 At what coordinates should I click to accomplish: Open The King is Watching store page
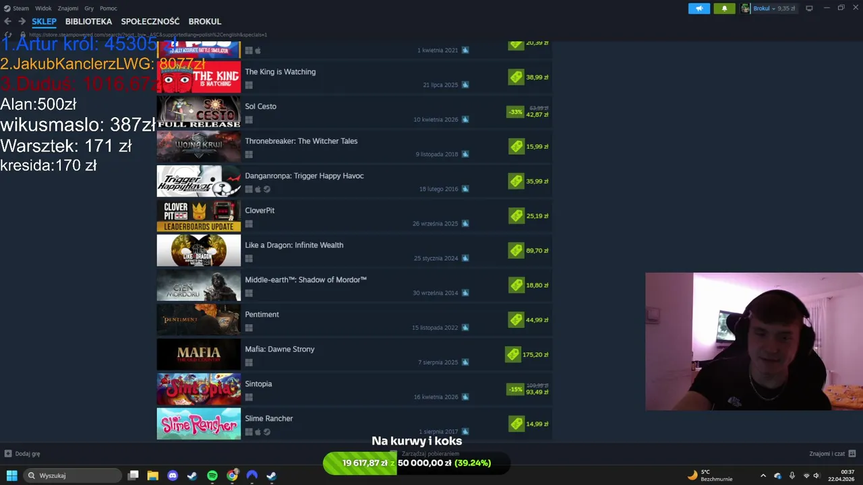tap(355, 77)
